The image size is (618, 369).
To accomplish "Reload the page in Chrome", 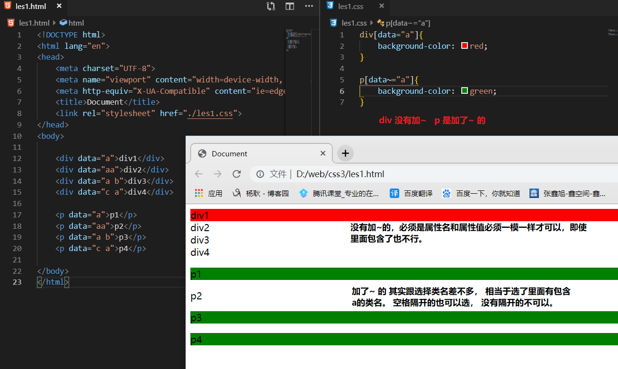I will 237,174.
